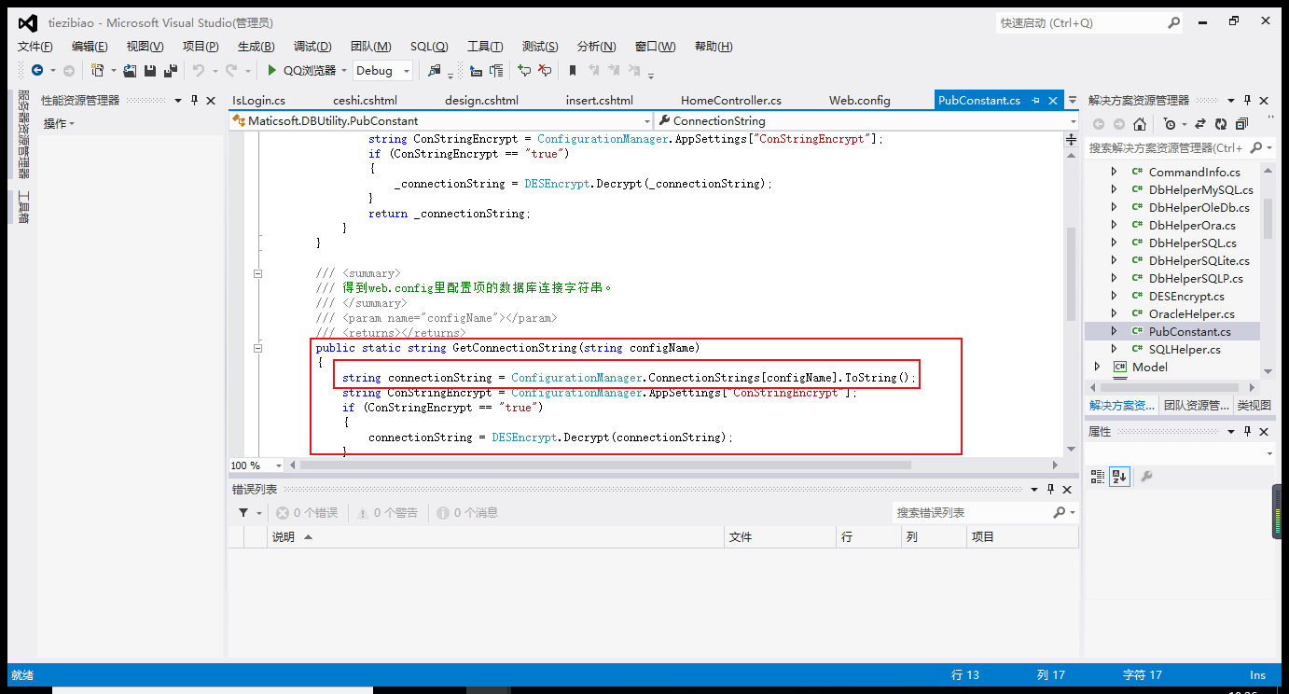Click the Find in Files toolbar icon
This screenshot has width=1289, height=694.
click(434, 70)
